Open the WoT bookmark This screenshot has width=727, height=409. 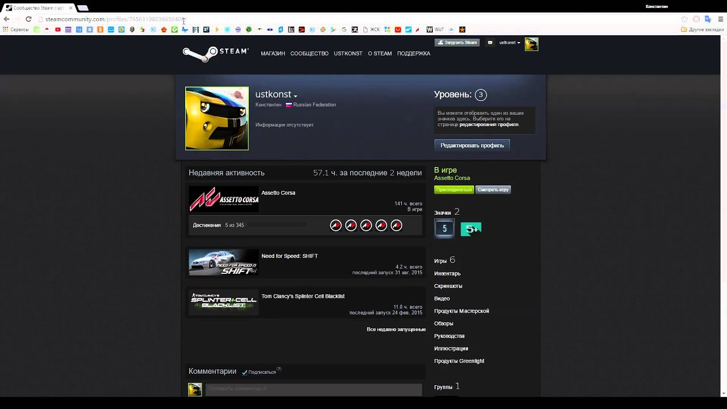(x=435, y=30)
